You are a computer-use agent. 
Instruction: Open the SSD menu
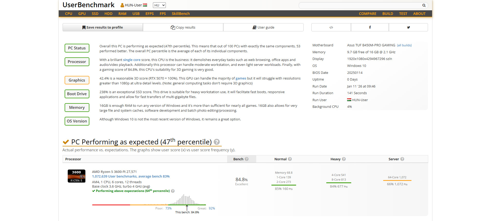tap(95, 14)
